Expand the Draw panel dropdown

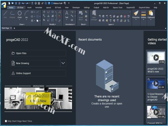[x=22, y=24]
